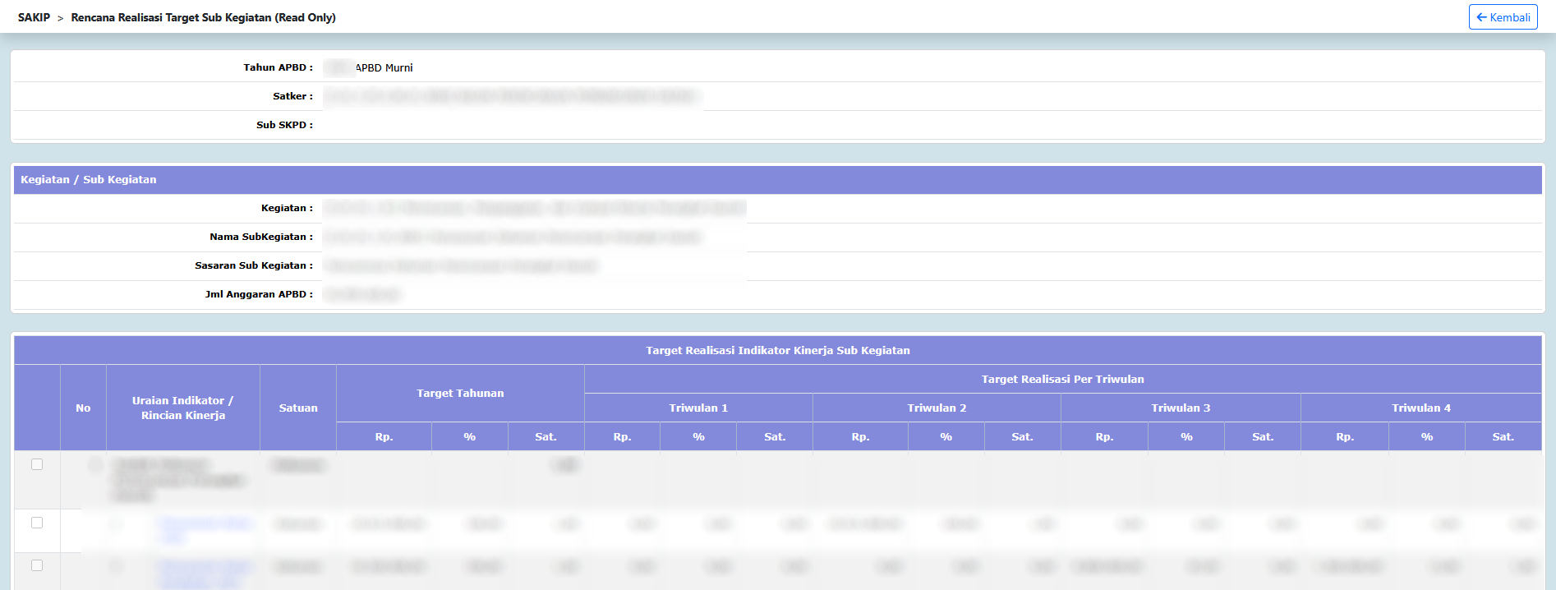This screenshot has width=1556, height=590.
Task: Open the SAKIP breadcrumb link
Action: click(34, 17)
